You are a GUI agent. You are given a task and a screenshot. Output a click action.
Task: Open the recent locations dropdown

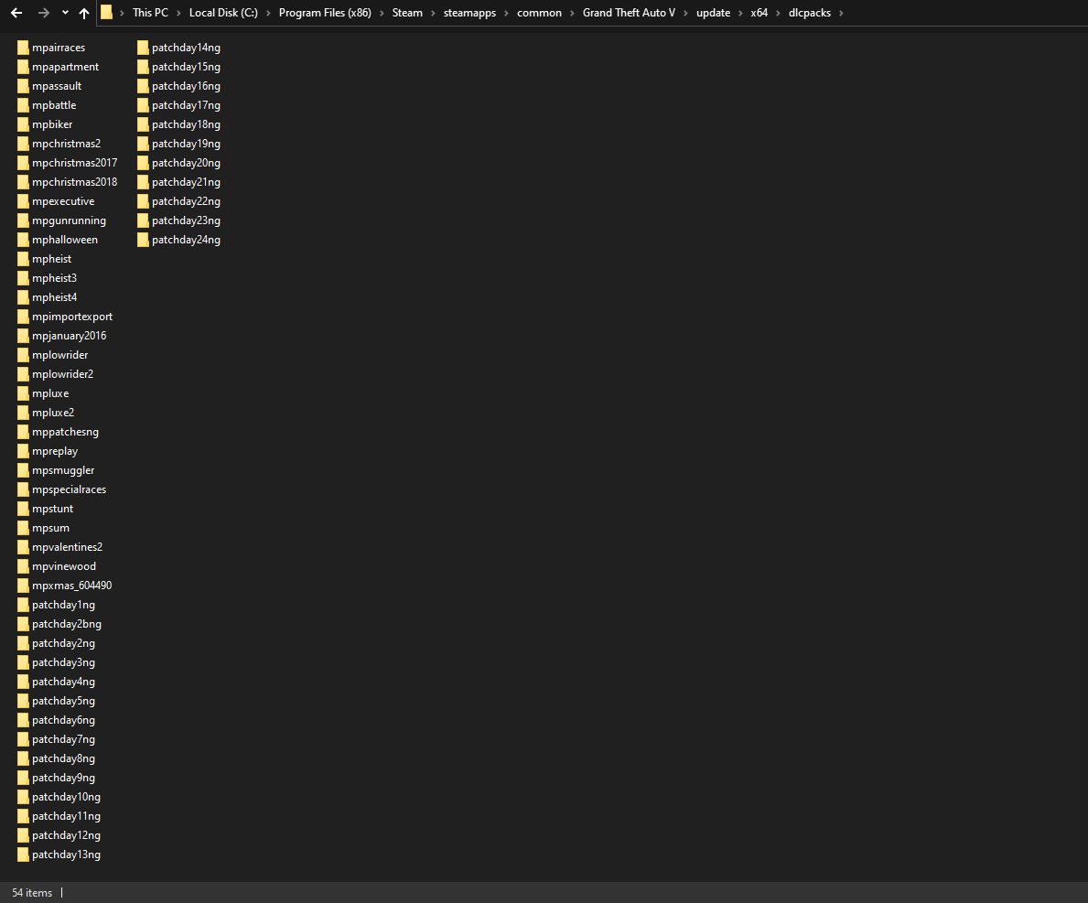[65, 13]
